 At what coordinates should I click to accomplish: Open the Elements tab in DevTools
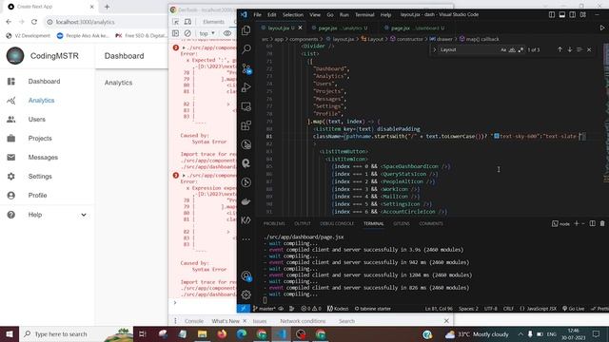click(213, 22)
